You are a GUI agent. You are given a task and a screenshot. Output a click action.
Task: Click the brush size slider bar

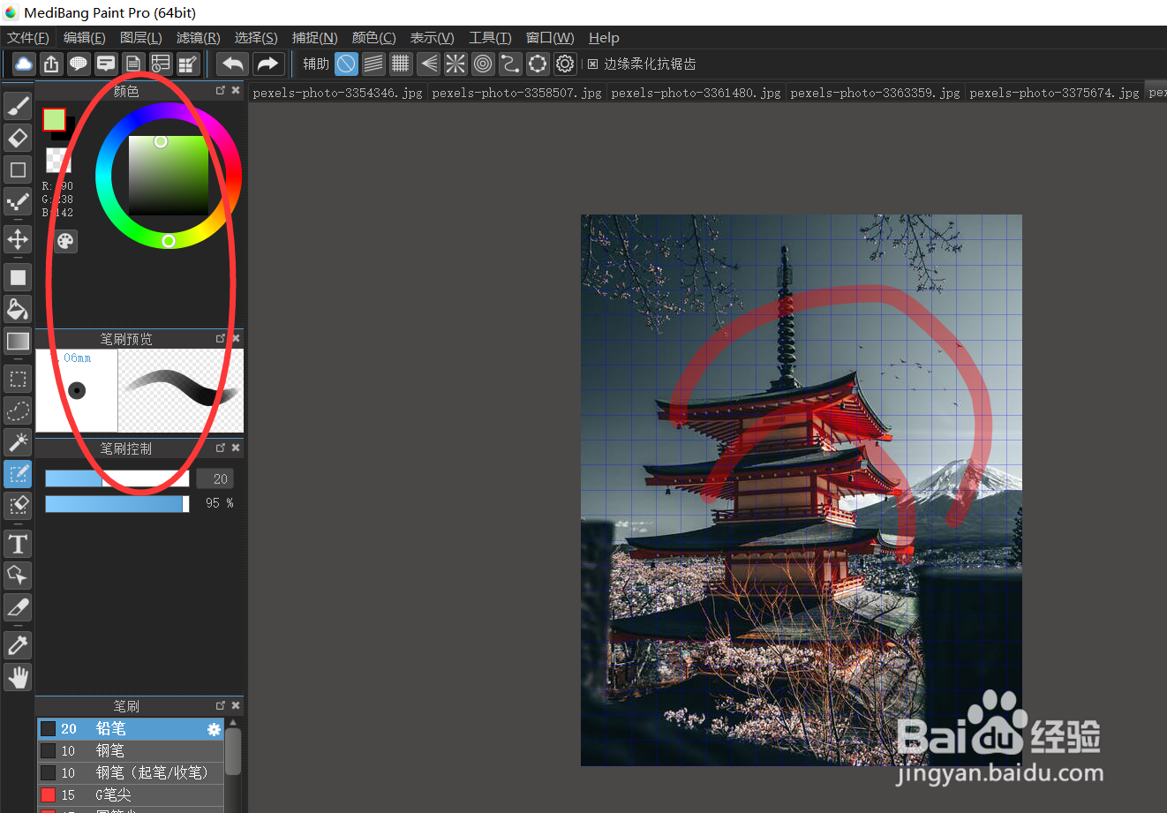[x=117, y=478]
